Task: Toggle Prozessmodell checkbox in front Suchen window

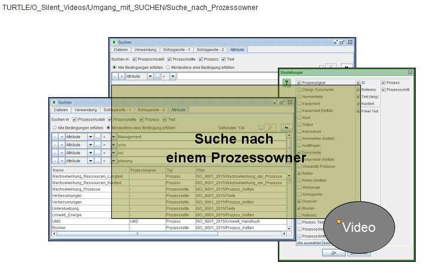Action: (x=75, y=119)
